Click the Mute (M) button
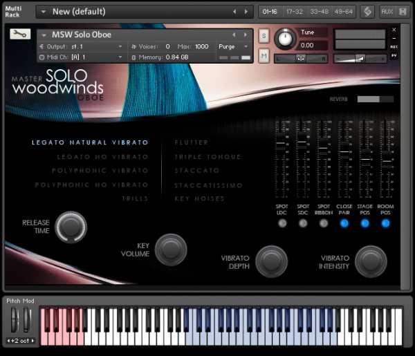The width and height of the screenshot is (415, 356). pos(264,55)
